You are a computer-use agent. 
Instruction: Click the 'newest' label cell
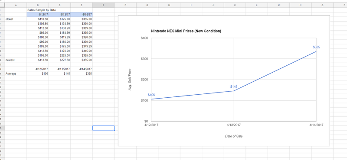[x=16, y=60]
